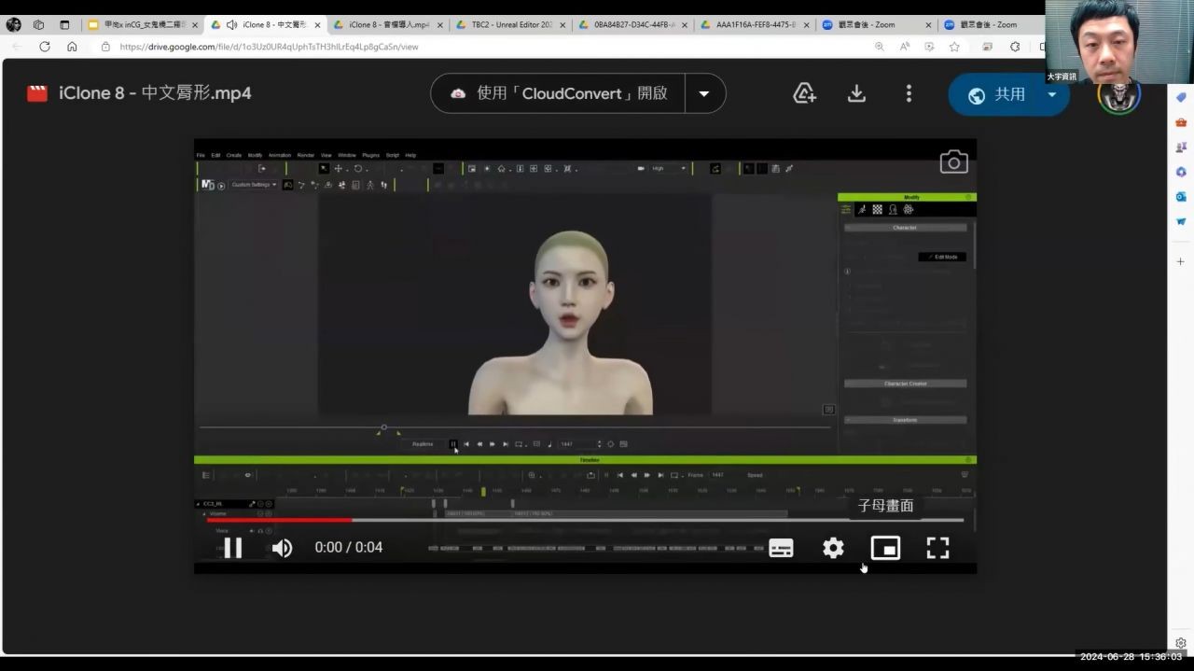Viewport: 1194px width, 671px height.
Task: Enable picture-in-picture mode
Action: [x=885, y=548]
